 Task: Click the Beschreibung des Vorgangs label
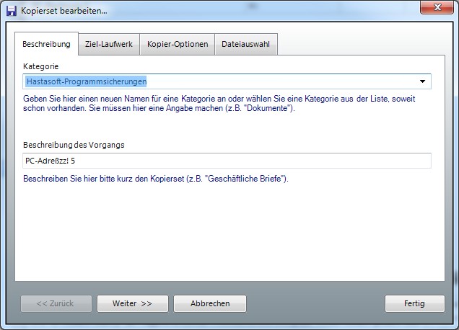[x=74, y=145]
